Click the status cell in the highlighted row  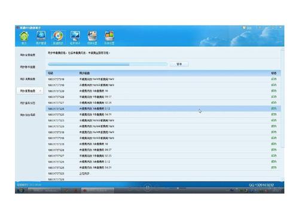[274, 109]
